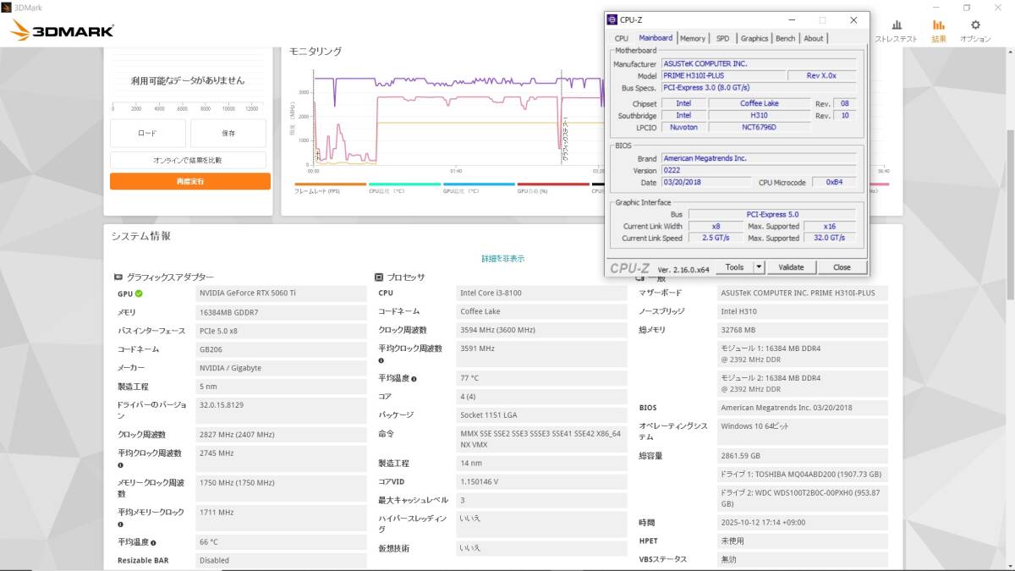The height and width of the screenshot is (571, 1015).
Task: Click the green GPU verified checkmark icon
Action: (139, 294)
